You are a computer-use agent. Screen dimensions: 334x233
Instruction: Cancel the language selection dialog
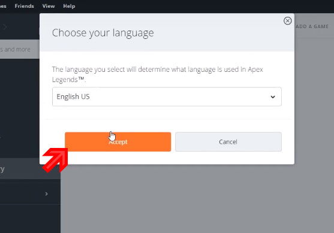click(228, 142)
